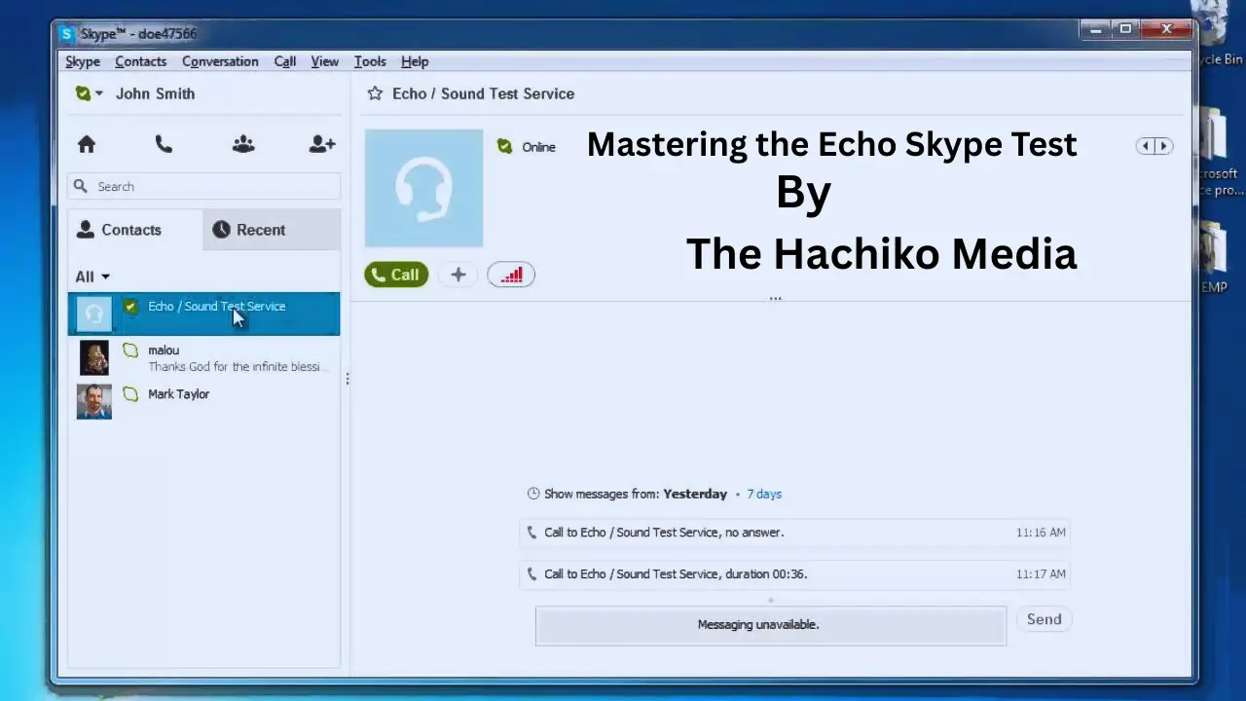Open the Conversation menu
This screenshot has width=1246, height=701.
220,61
